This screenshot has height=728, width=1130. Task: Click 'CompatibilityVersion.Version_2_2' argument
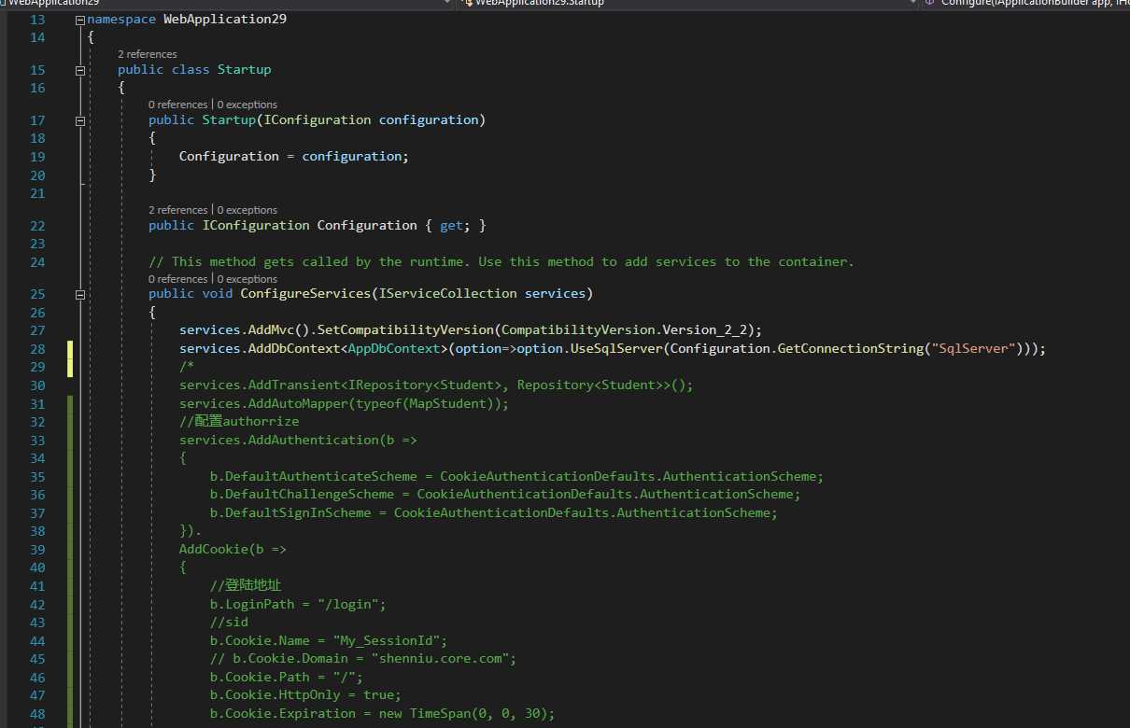click(626, 330)
